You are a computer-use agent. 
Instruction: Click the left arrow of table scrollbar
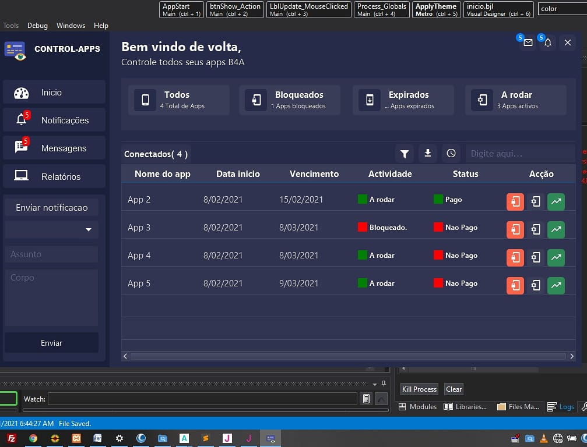[125, 356]
